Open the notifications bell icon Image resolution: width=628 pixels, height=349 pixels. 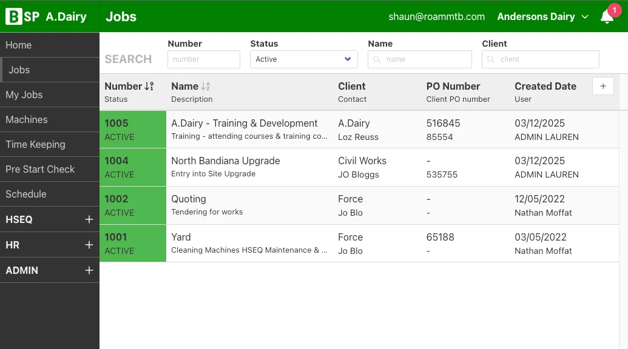(x=607, y=17)
